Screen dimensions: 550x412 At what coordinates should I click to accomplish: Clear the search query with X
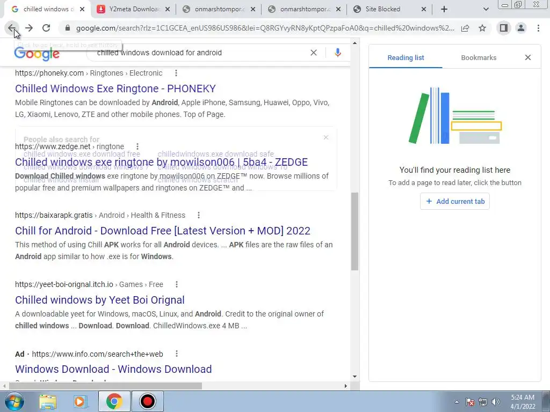tap(314, 53)
